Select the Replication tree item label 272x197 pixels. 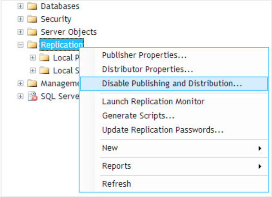[61, 45]
